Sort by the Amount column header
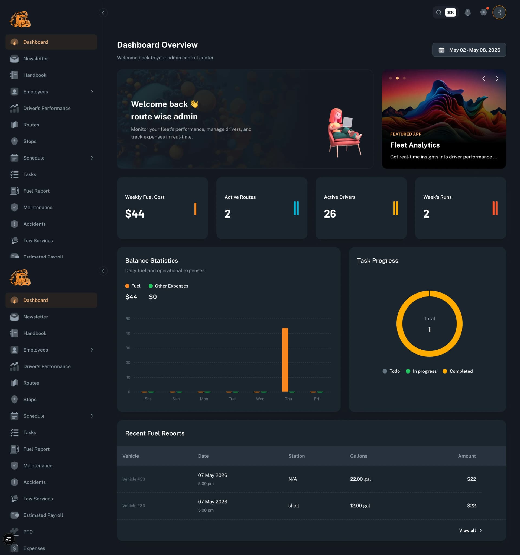The height and width of the screenshot is (555, 520). (x=467, y=456)
